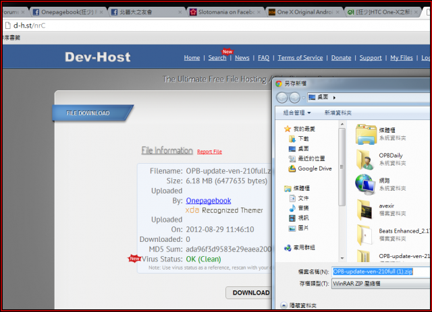Click the sidebar scrollbar thumb
The height and width of the screenshot is (312, 432).
pos(342,167)
